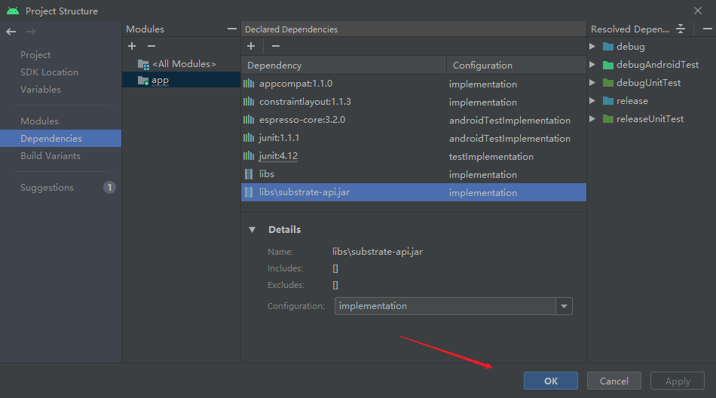The height and width of the screenshot is (398, 716).
Task: Expand the releaseUnitTest node
Action: [x=593, y=119]
